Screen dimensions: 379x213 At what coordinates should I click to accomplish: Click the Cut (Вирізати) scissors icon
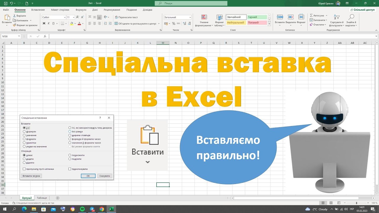pyautogui.click(x=15, y=16)
